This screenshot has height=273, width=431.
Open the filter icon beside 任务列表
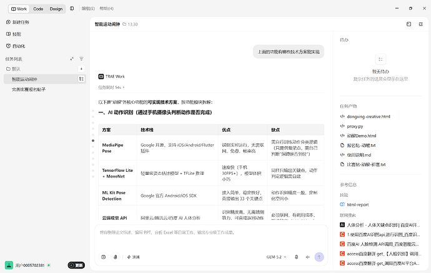81,59
